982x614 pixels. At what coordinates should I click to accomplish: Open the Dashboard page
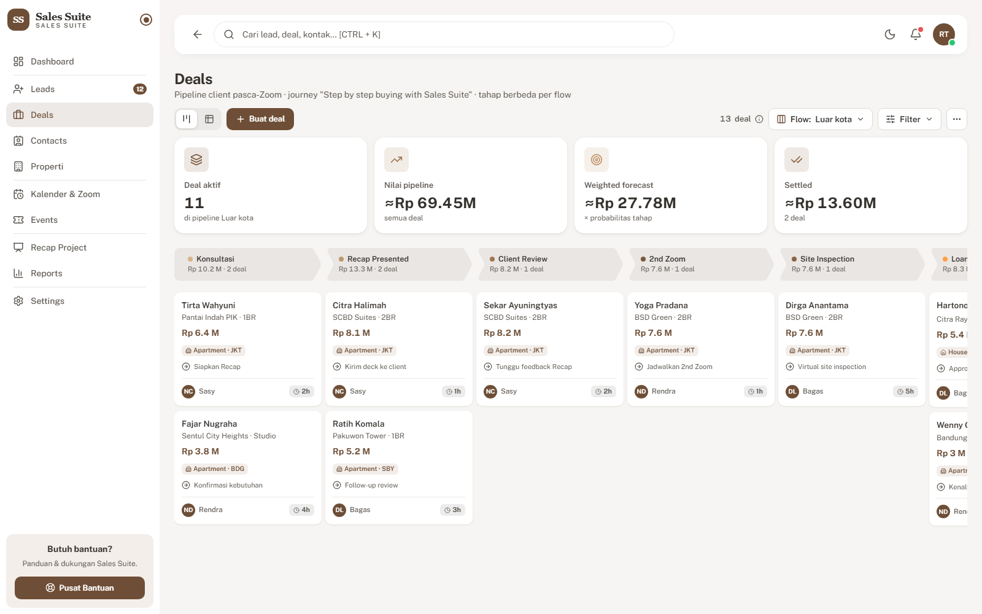coord(80,61)
